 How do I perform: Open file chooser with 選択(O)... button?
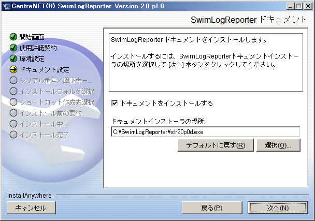point(278,145)
